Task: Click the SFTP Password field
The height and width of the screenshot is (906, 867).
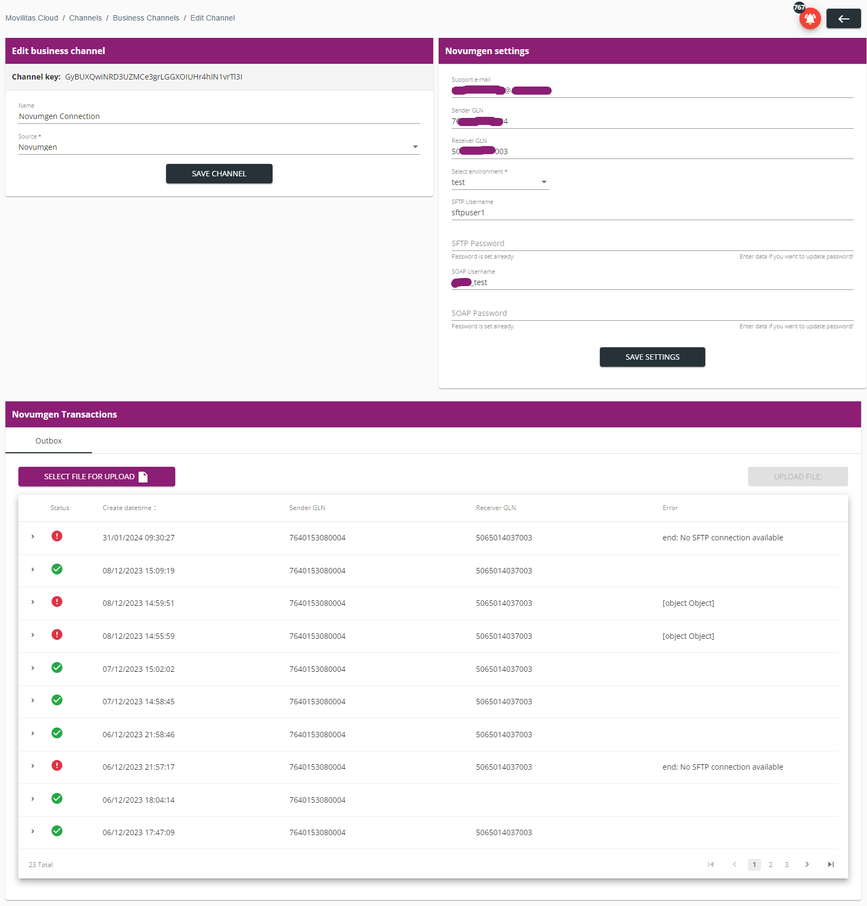Action: click(x=652, y=243)
